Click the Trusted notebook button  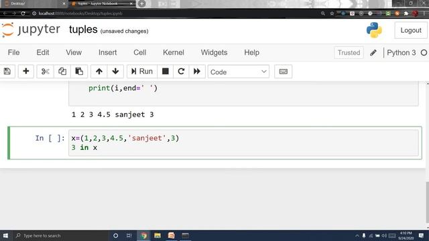click(x=349, y=53)
